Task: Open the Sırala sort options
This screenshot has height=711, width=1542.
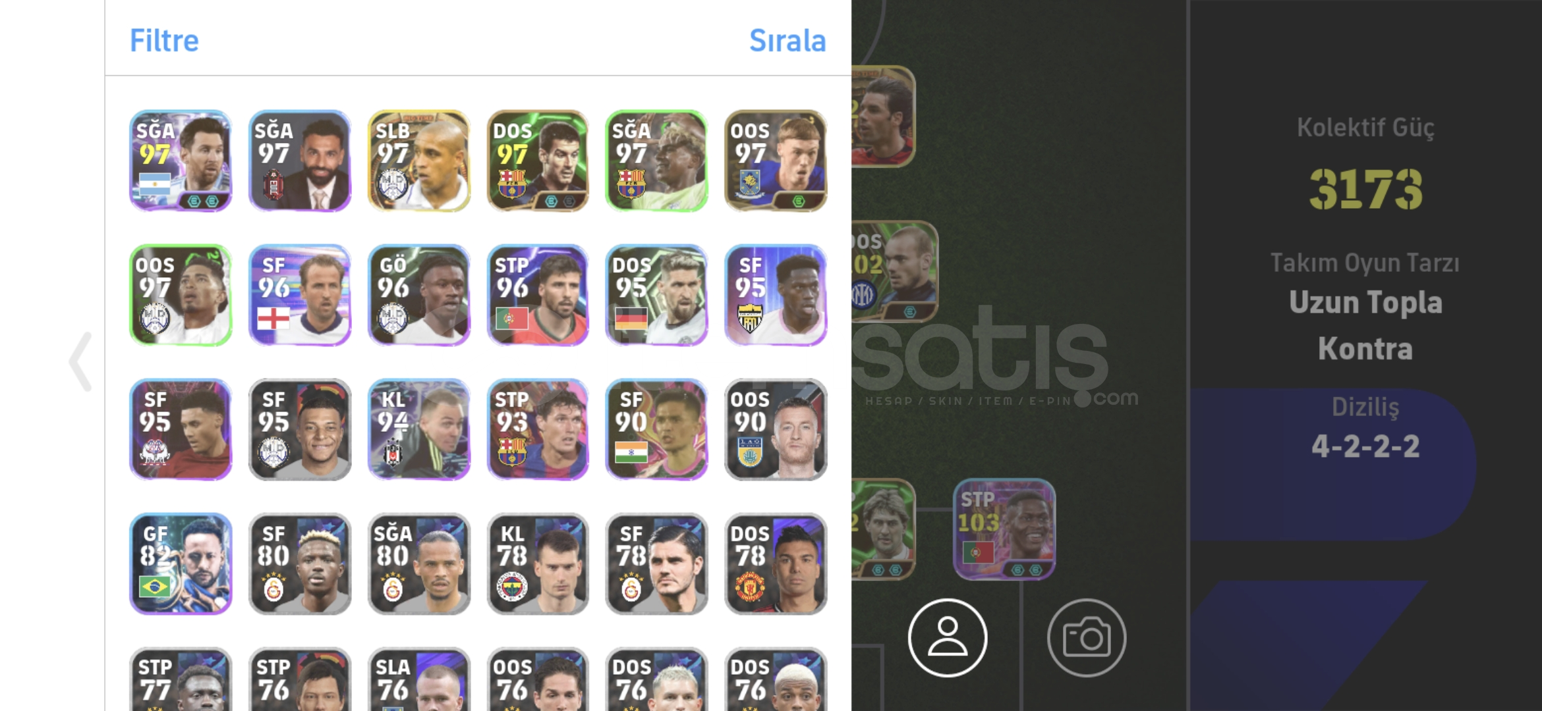Action: pos(787,40)
